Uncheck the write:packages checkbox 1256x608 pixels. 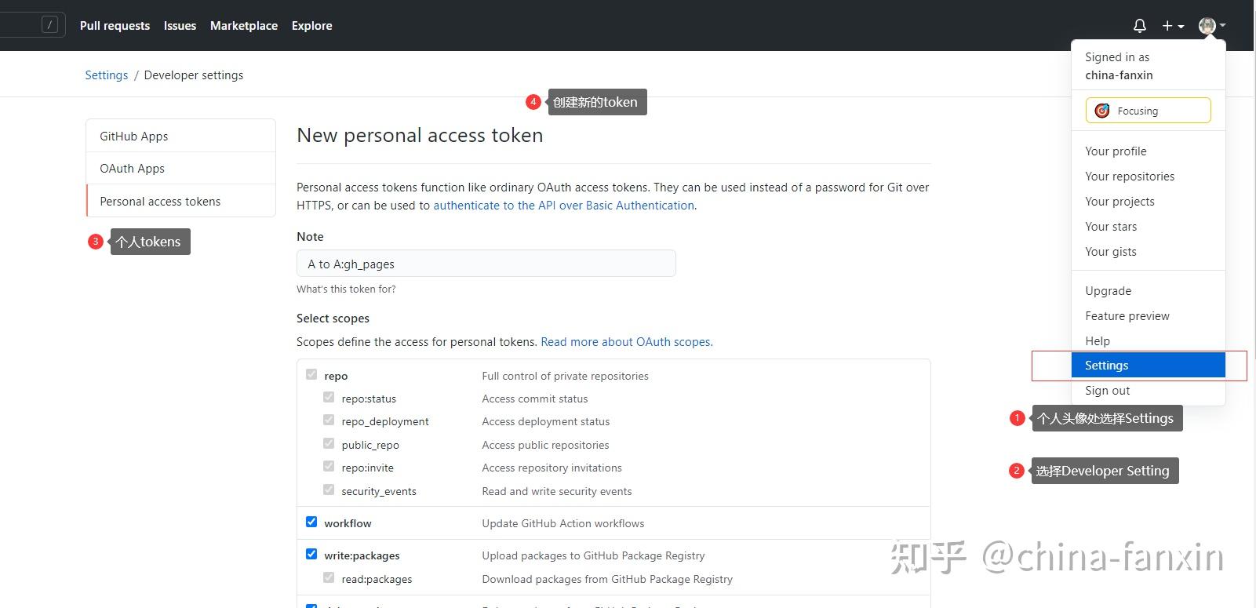pyautogui.click(x=311, y=554)
